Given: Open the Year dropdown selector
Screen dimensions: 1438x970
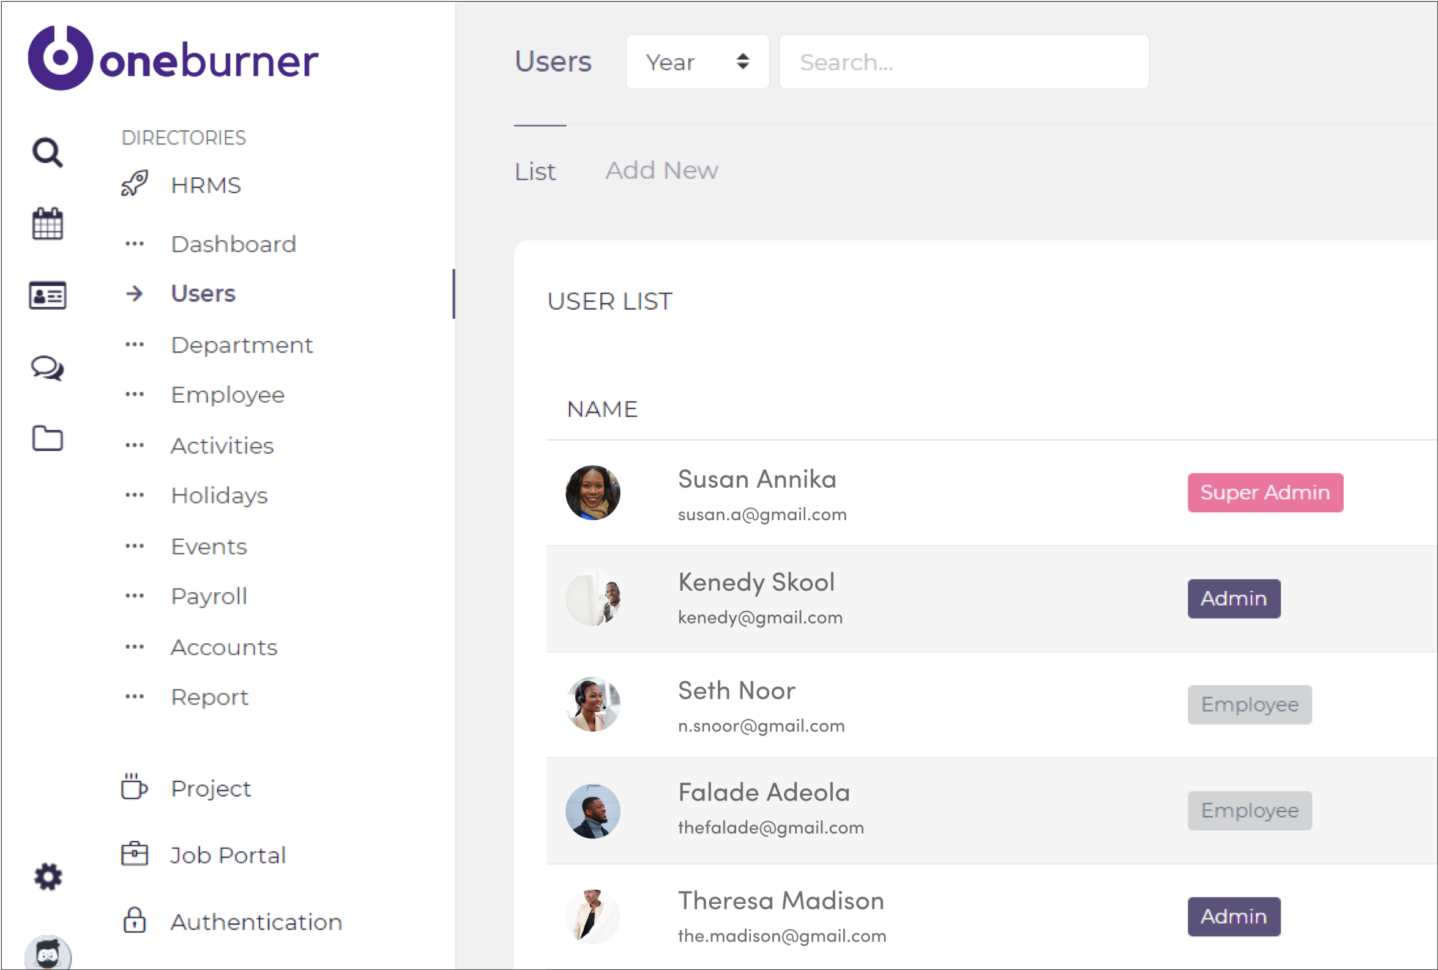Looking at the screenshot, I should point(697,62).
